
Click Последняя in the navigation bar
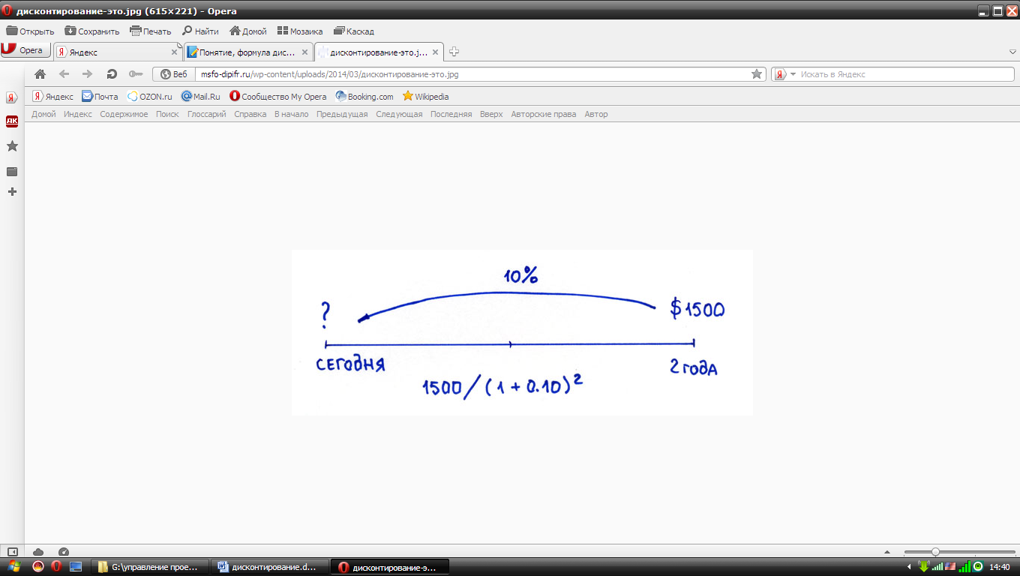coord(451,114)
